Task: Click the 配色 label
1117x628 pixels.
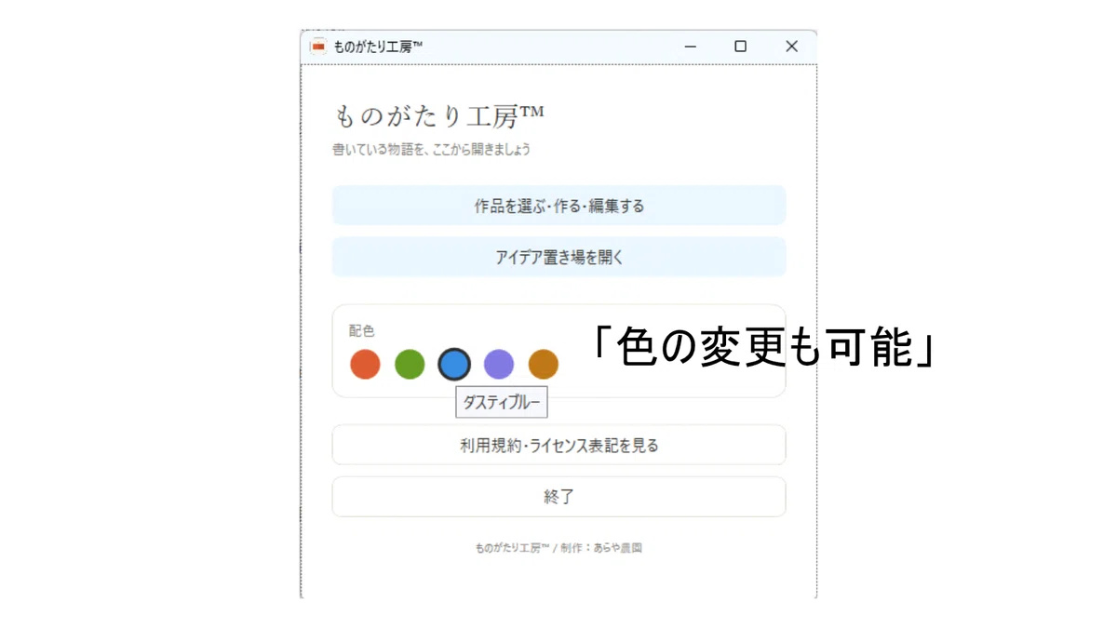Action: click(361, 330)
